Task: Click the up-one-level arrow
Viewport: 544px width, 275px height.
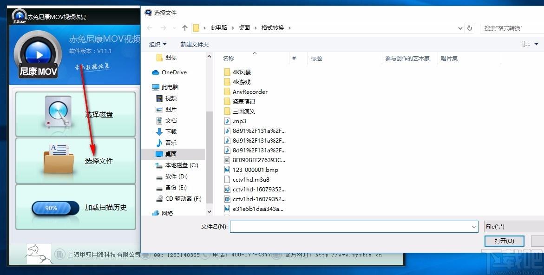Action: coord(185,28)
